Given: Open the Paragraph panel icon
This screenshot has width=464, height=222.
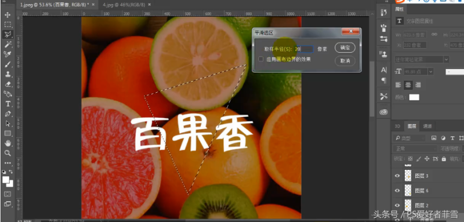Looking at the screenshot, I should (x=384, y=80).
